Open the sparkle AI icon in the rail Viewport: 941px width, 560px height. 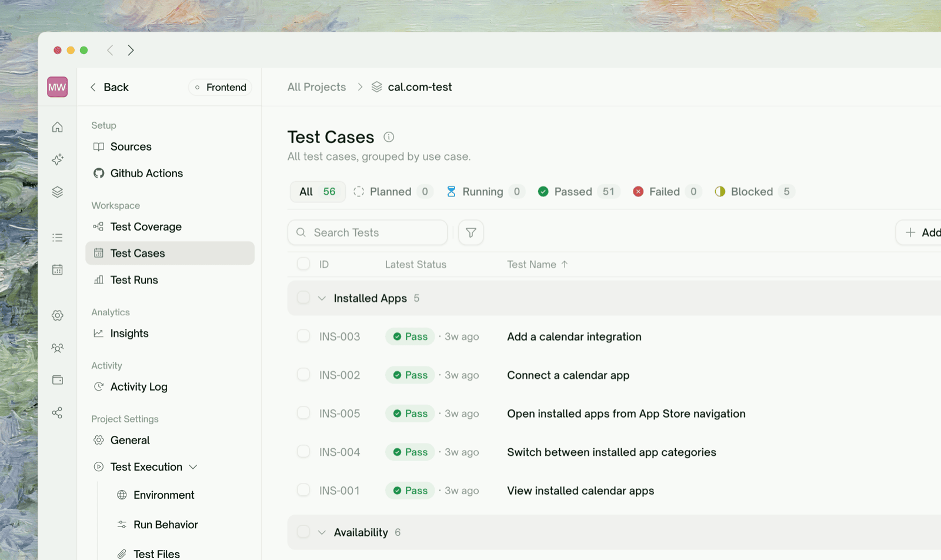point(57,159)
